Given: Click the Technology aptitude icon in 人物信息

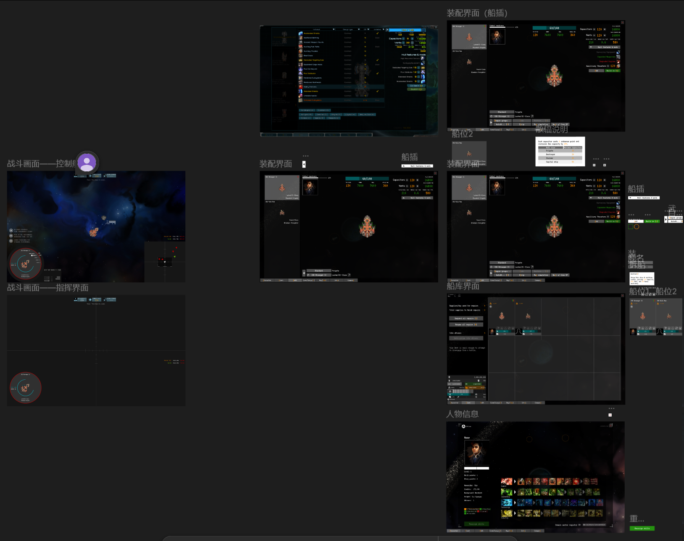Looking at the screenshot, I should point(507,503).
